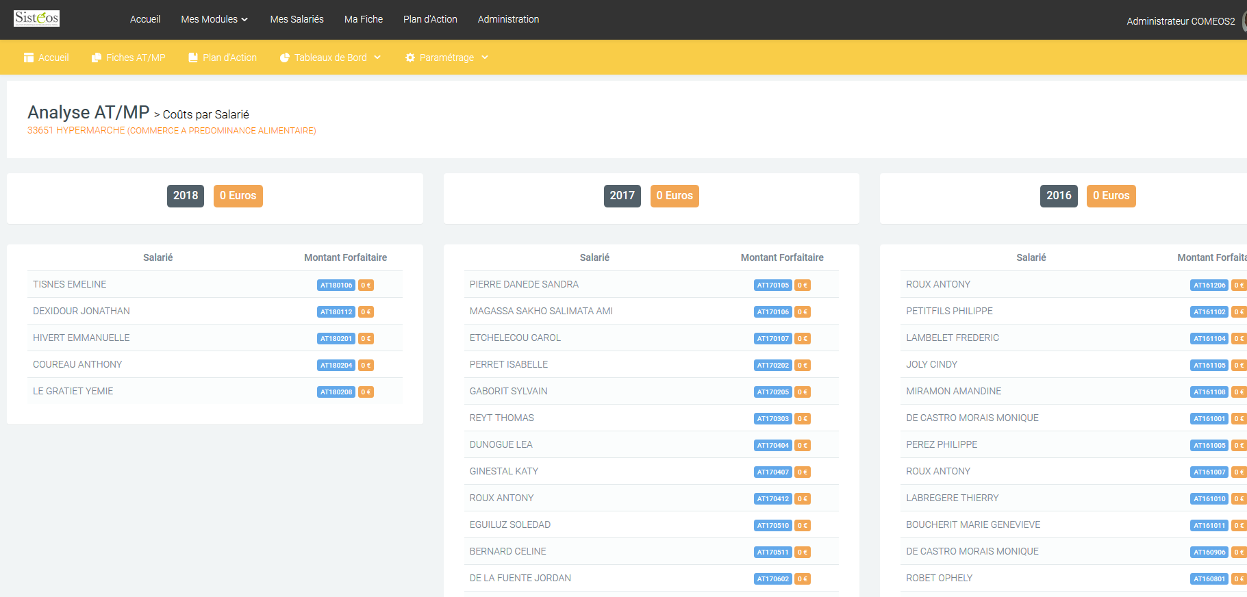The height and width of the screenshot is (597, 1247).
Task: Expand the Paramétrage chevron
Action: (485, 58)
